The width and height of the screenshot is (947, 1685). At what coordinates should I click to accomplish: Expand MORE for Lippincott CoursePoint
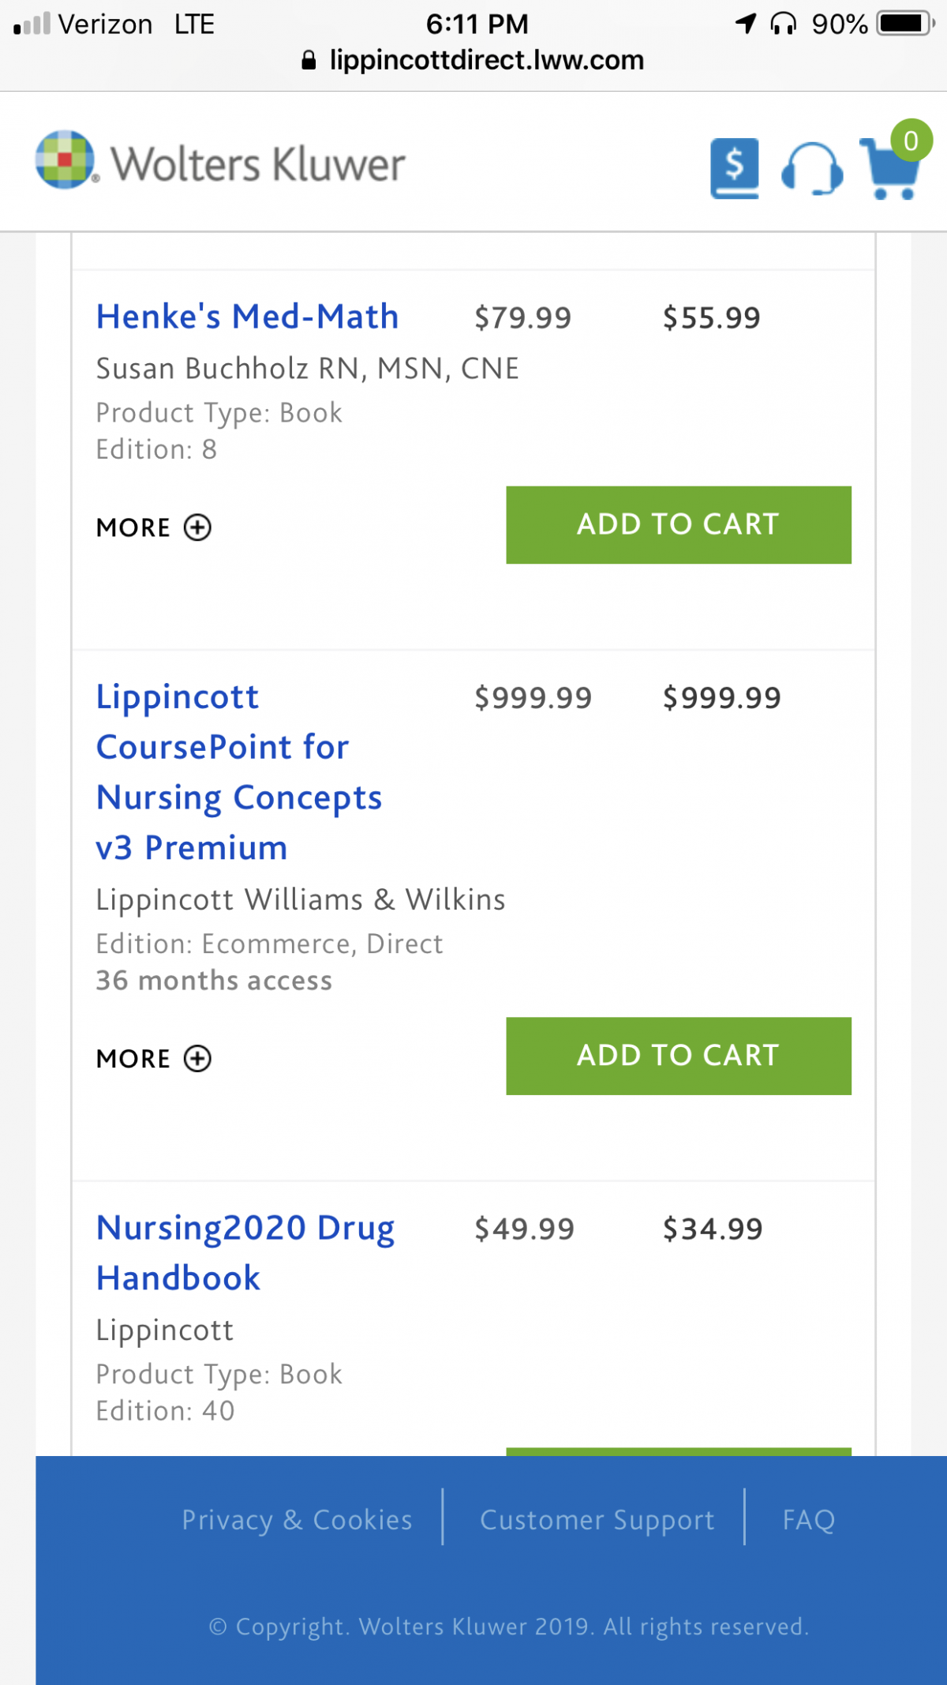pos(154,1059)
